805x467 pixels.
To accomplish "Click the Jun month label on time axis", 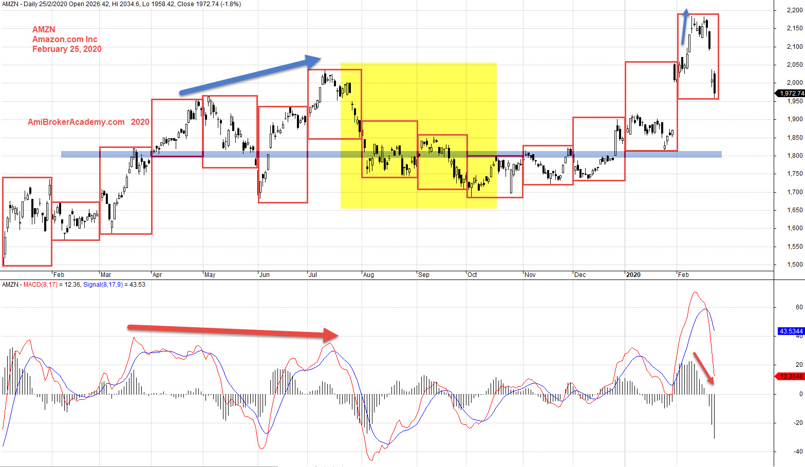I will pyautogui.click(x=265, y=275).
